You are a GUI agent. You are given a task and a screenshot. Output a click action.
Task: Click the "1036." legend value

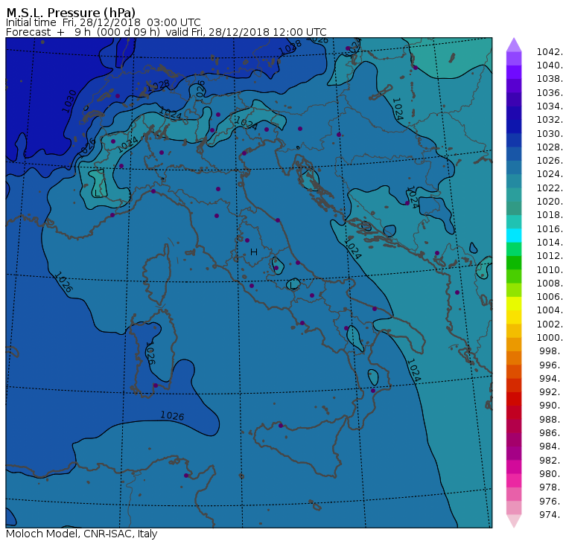[550, 93]
